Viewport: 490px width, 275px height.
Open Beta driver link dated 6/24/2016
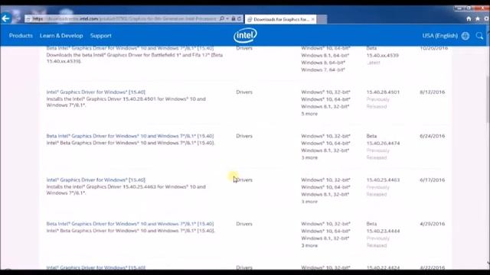click(x=130, y=136)
